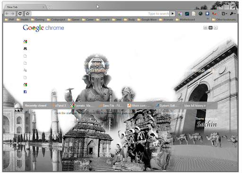Image resolution: width=242 pixels, height=173 pixels.
Task: Reopen the recently closed Save File - Fil... page
Action: (x=111, y=106)
